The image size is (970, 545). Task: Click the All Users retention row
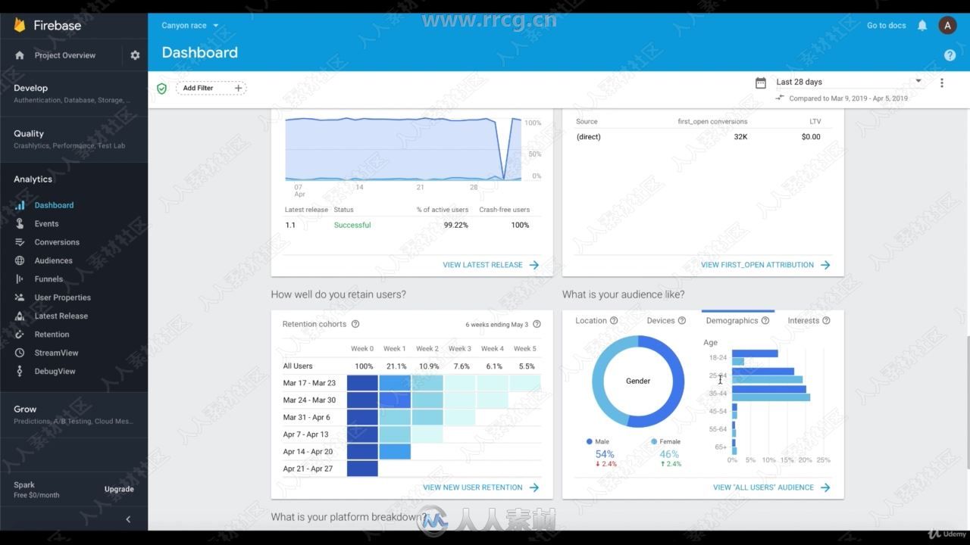pos(411,366)
